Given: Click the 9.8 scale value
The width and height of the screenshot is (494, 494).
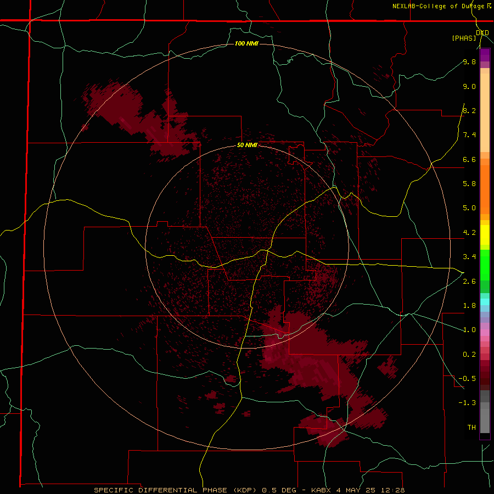Looking at the screenshot, I should (x=469, y=61).
